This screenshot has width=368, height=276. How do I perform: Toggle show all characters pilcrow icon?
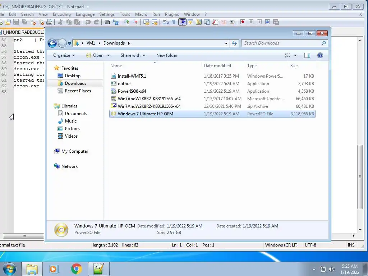(174, 22)
